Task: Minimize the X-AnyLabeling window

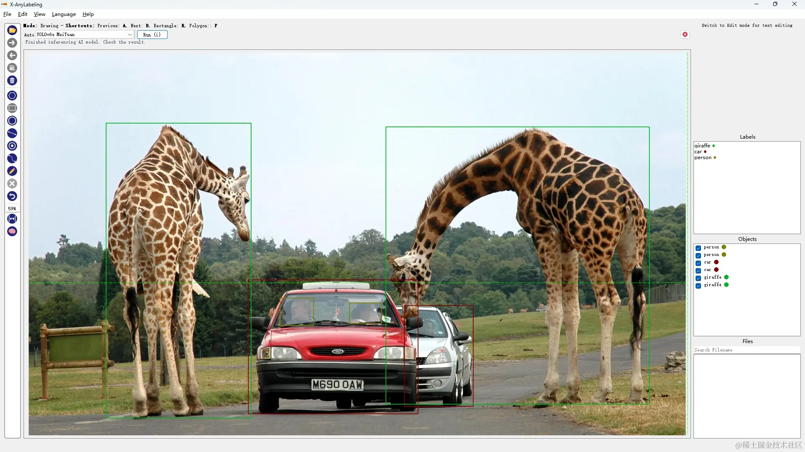Action: 756,4
